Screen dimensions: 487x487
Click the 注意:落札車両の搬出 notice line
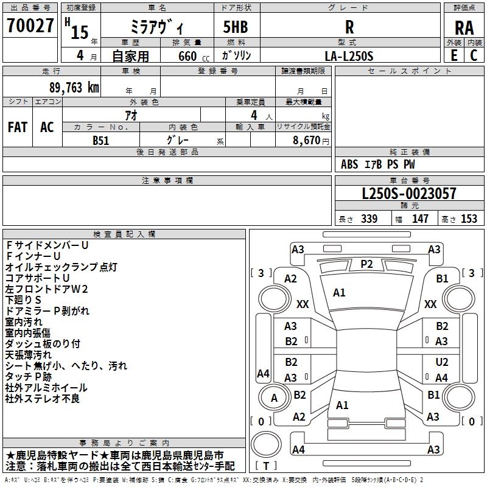click(x=120, y=466)
